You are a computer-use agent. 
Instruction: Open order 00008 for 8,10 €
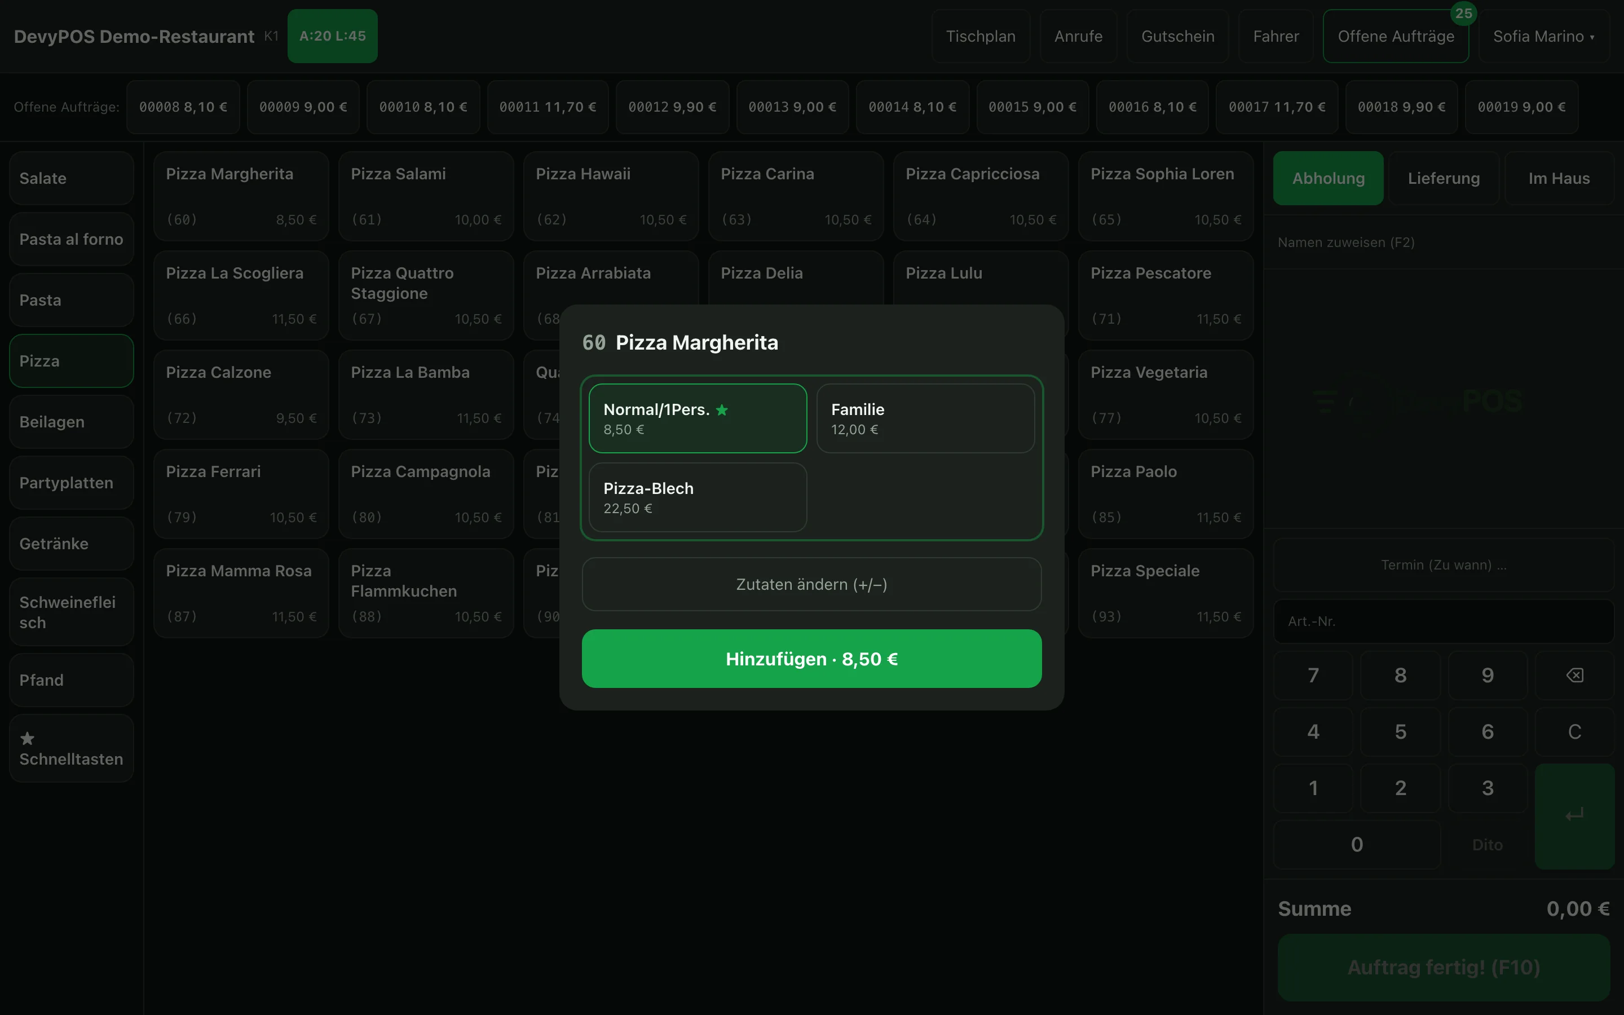[x=183, y=107]
